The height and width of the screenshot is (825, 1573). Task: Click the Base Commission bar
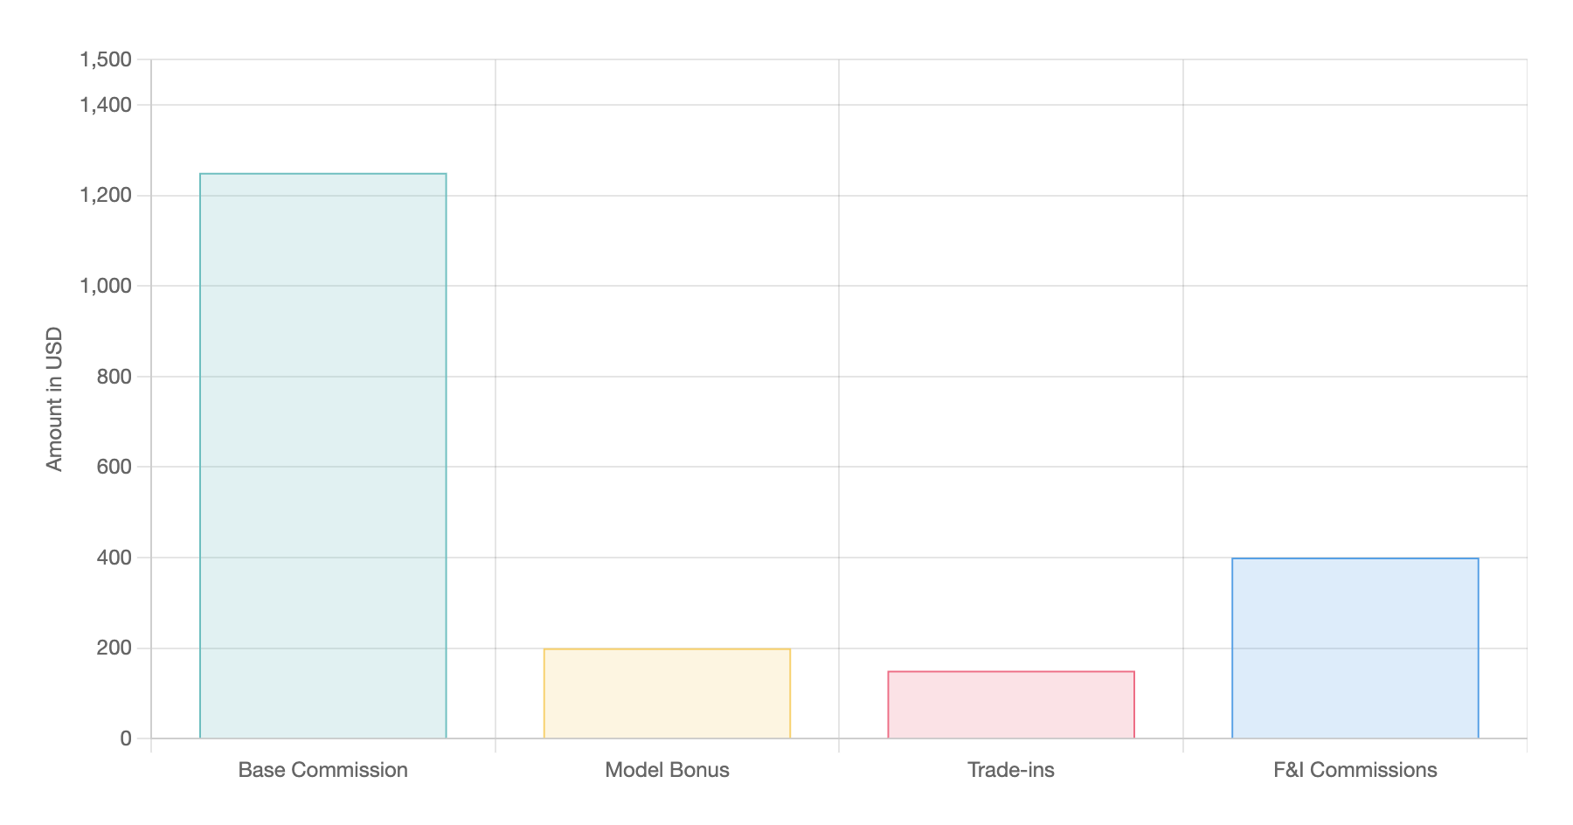pyautogui.click(x=322, y=455)
